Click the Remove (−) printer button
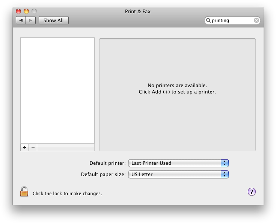 33,147
